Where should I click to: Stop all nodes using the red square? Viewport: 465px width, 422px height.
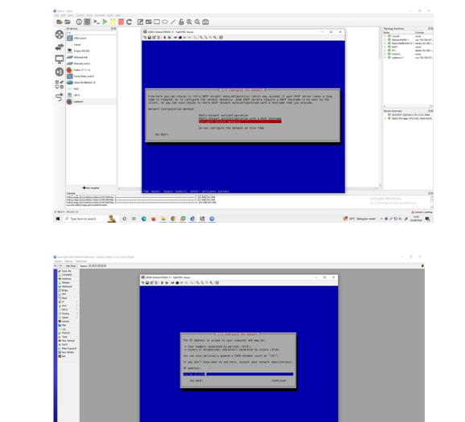coord(121,22)
